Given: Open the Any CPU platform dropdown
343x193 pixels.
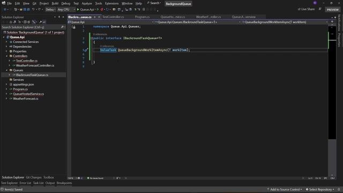Looking at the screenshot, I should [x=66, y=10].
